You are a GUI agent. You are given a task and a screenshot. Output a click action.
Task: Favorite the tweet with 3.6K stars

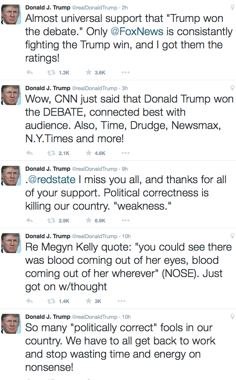tap(89, 72)
